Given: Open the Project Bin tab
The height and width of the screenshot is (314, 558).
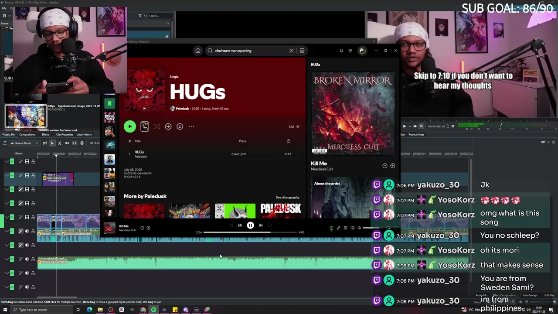Looking at the screenshot, I should point(8,134).
